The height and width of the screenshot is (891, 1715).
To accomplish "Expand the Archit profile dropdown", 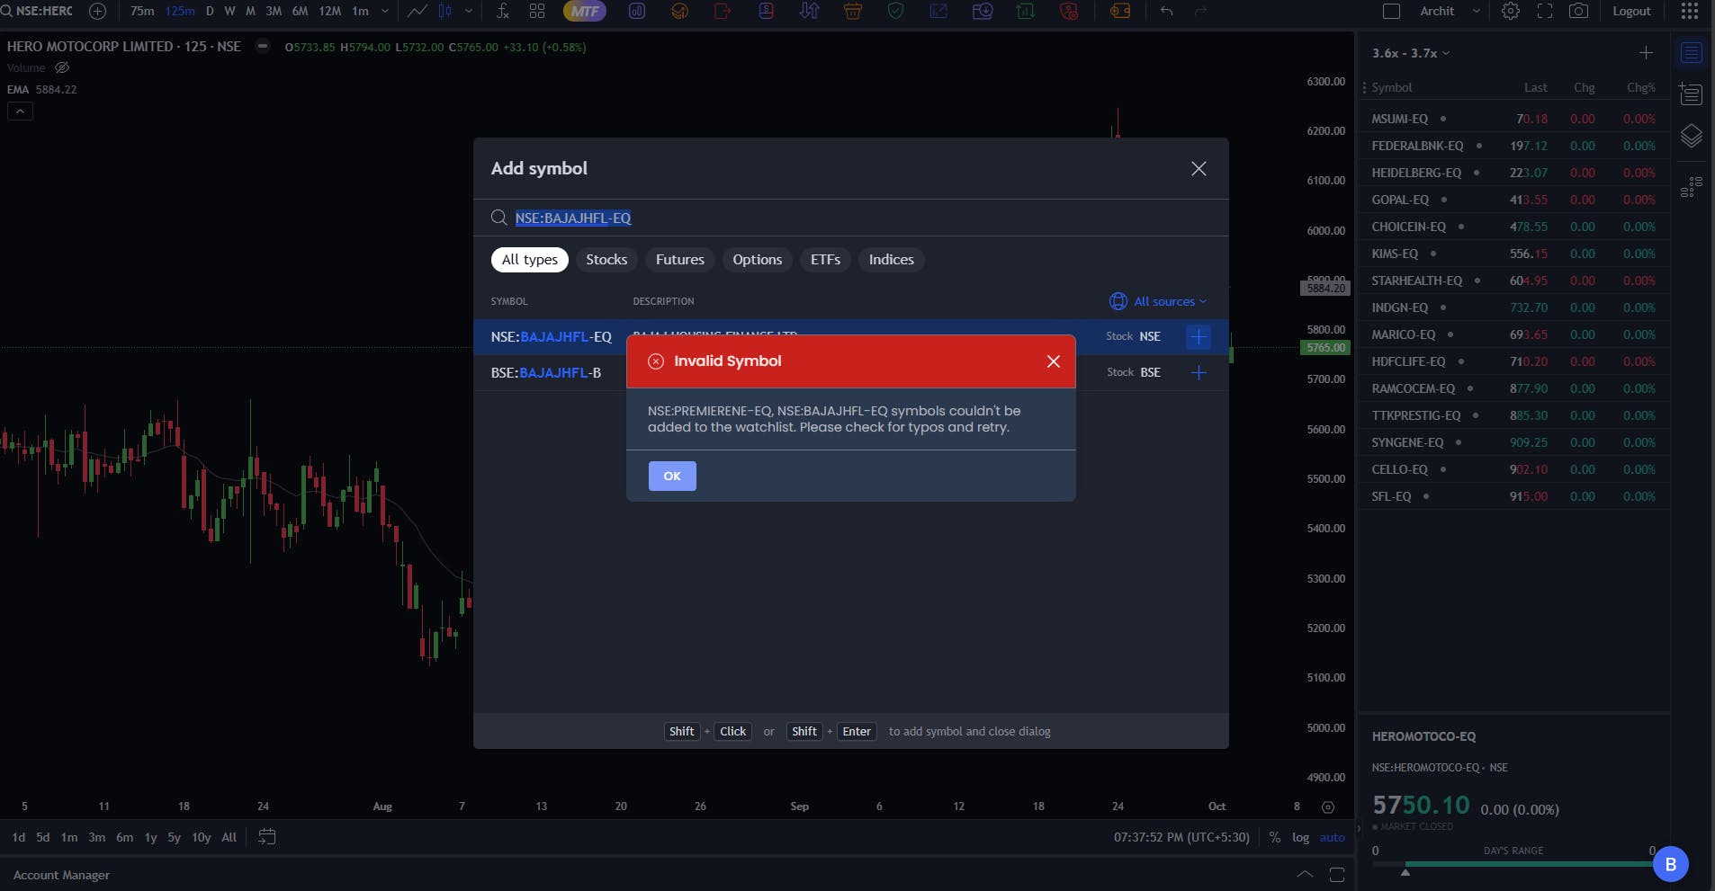I will [x=1450, y=12].
